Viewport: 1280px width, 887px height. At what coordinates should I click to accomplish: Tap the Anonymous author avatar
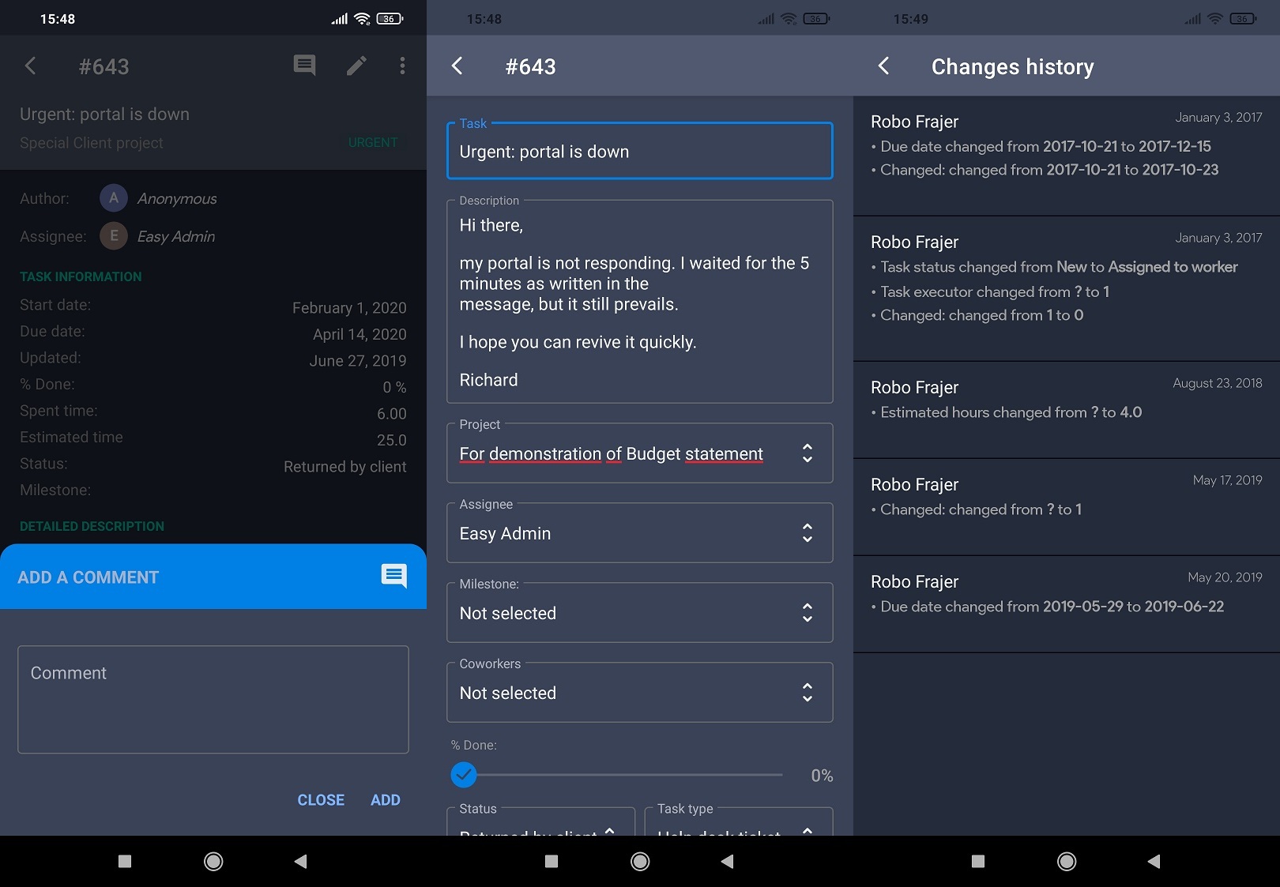113,197
